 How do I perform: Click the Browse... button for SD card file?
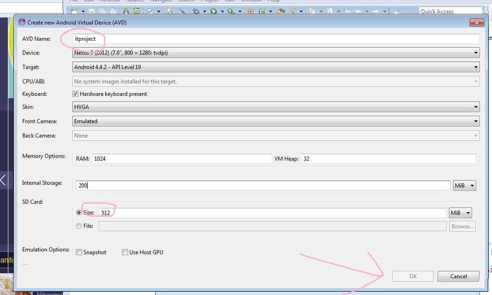coord(462,226)
